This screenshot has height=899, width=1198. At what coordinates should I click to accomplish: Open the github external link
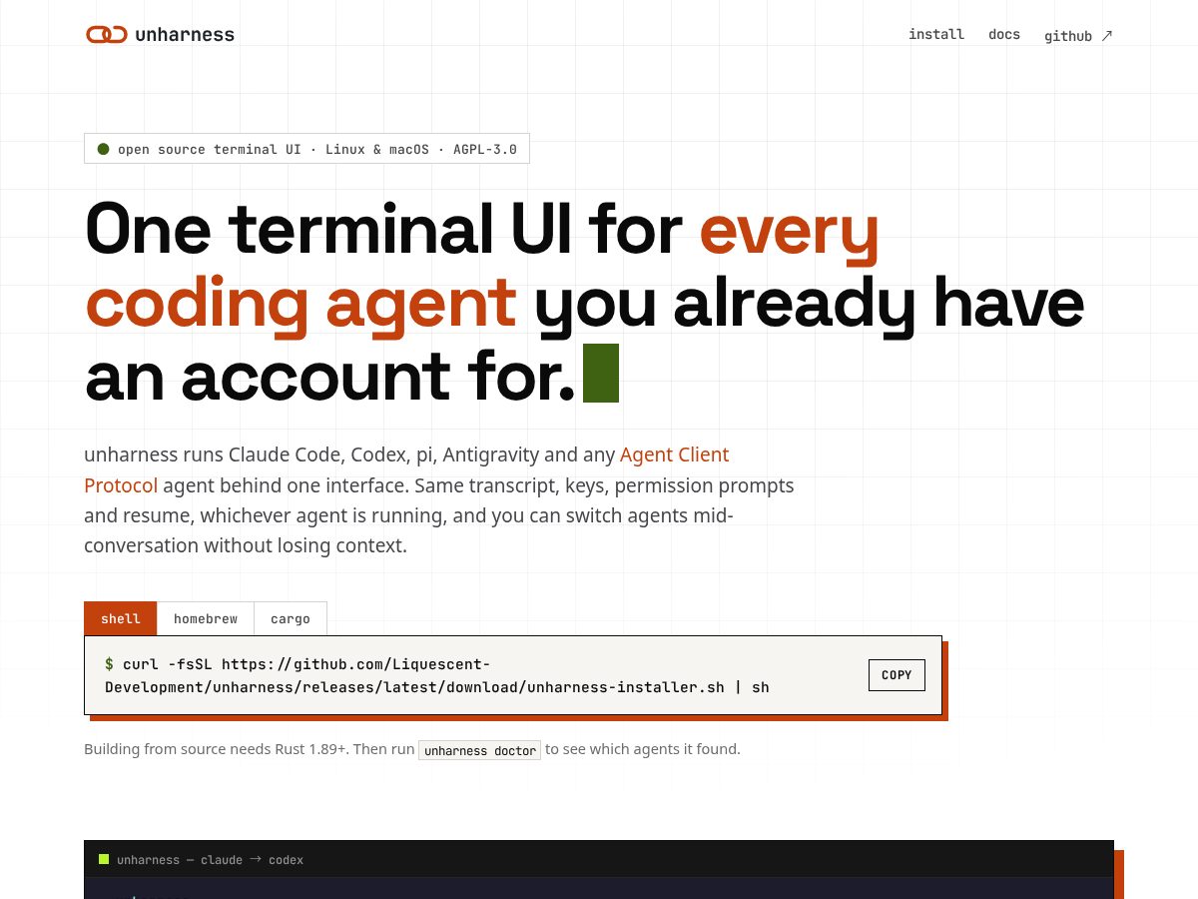click(x=1078, y=36)
